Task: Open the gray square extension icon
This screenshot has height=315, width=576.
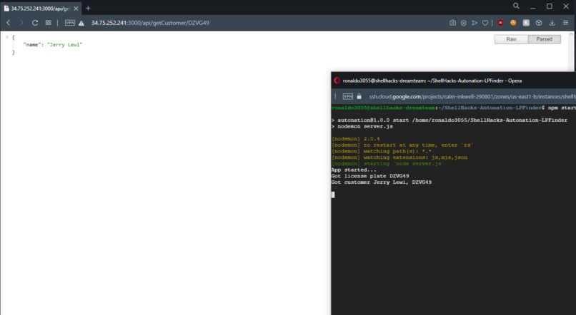Action: [x=526, y=23]
